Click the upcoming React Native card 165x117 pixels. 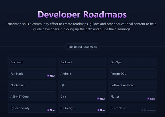click(x=132, y=108)
